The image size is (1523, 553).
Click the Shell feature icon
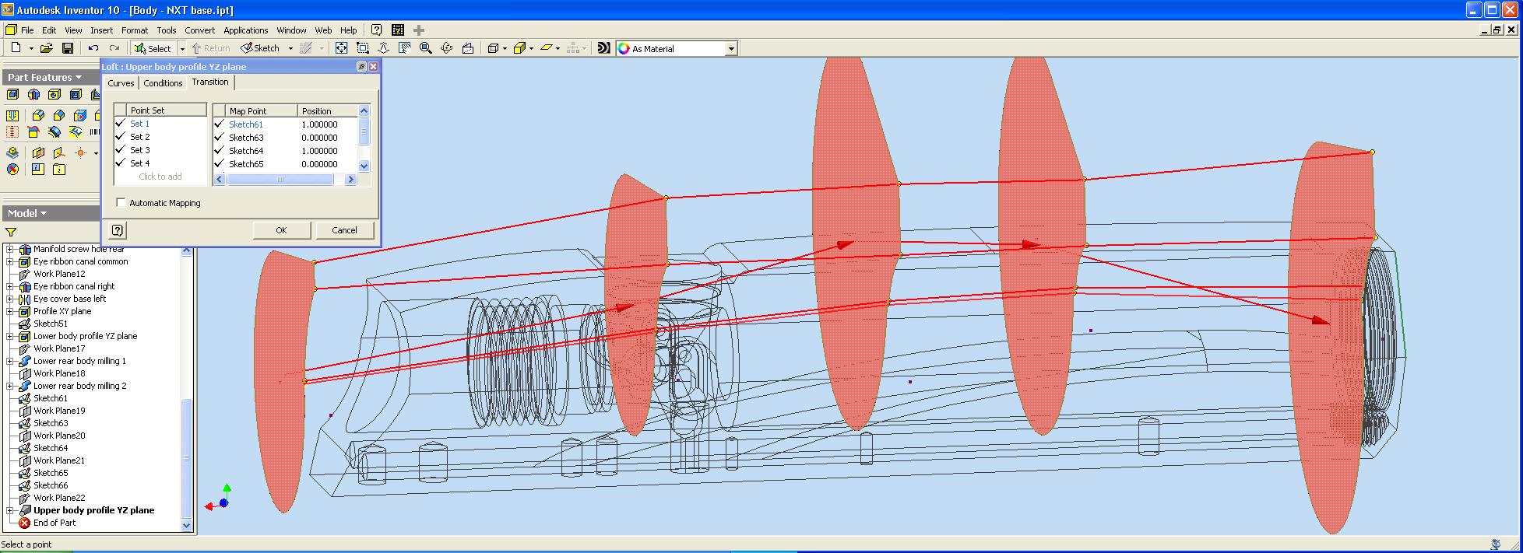(x=76, y=94)
